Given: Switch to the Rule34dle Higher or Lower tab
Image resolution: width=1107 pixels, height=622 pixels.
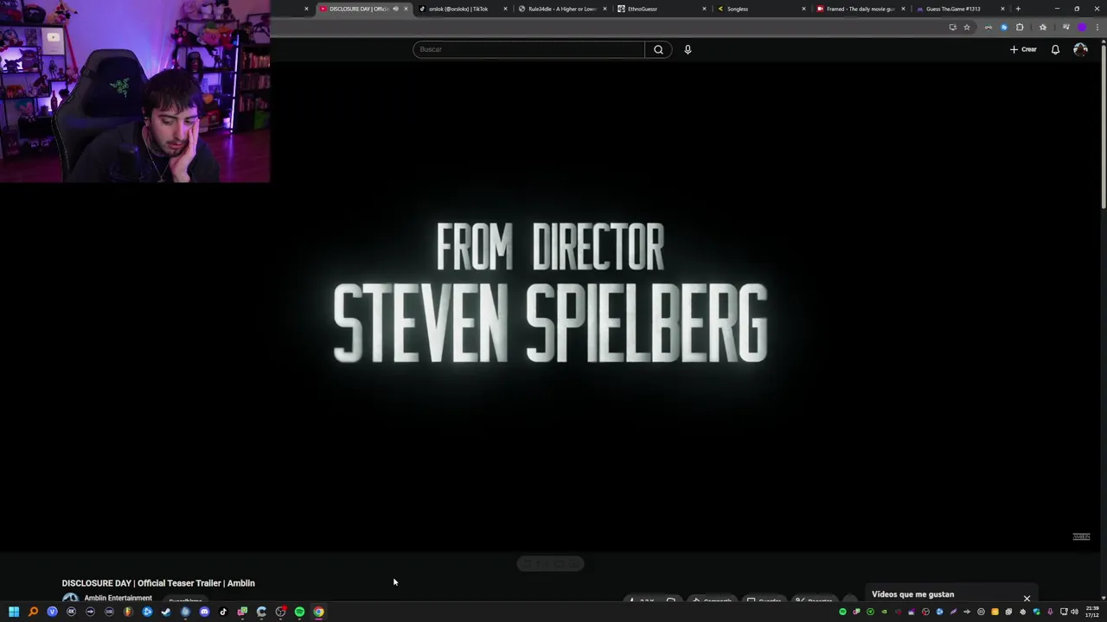Looking at the screenshot, I should pos(562,9).
